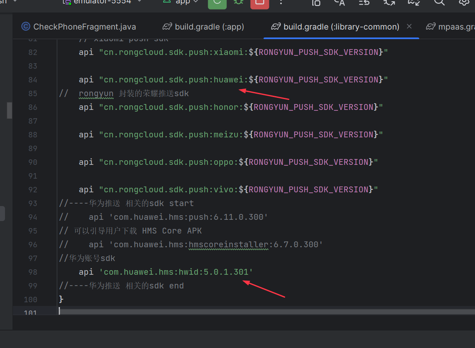Open Search Everywhere magnifier icon
The image size is (475, 348).
(x=439, y=2)
